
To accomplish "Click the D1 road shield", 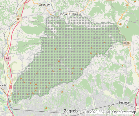I will pos(19,19).
